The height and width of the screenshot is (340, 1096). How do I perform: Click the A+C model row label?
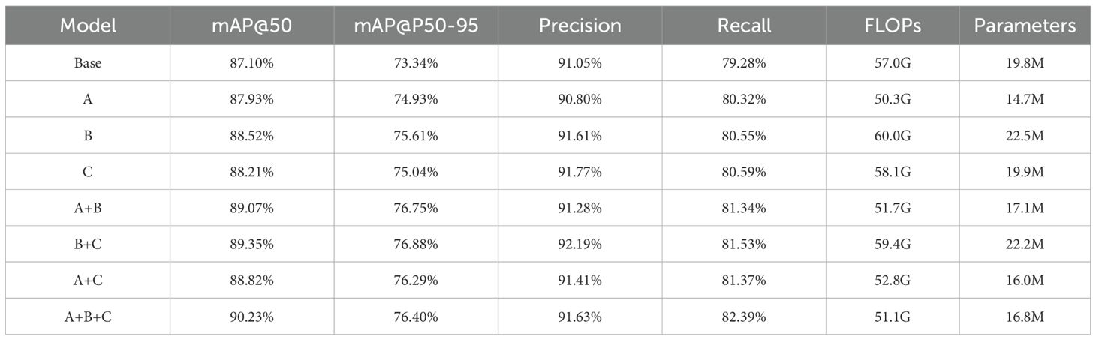point(88,281)
